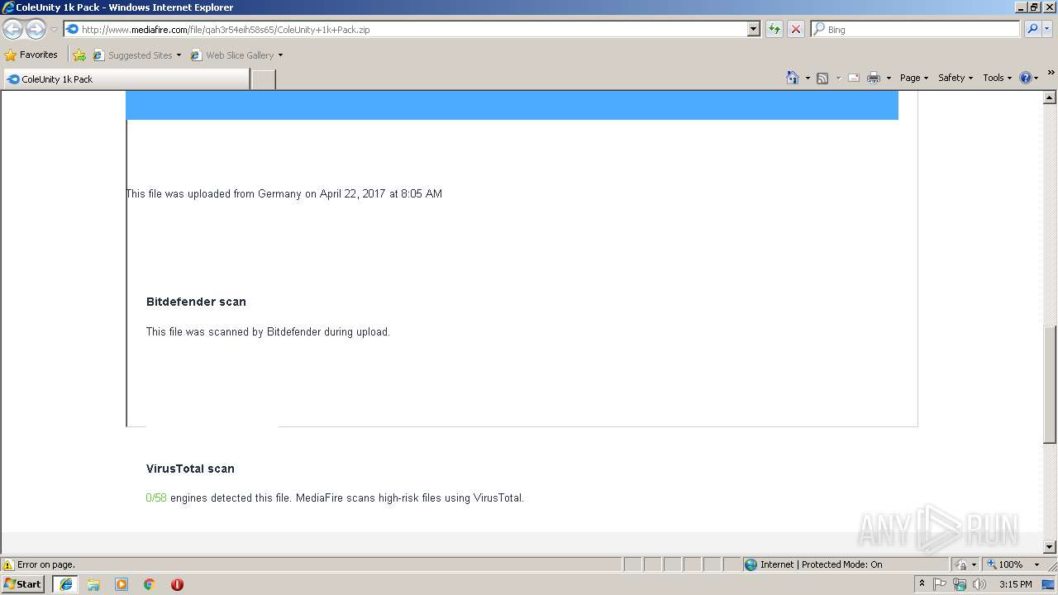Screen dimensions: 1058x595
Task: Click the Show Desktop button
Action: tap(1049, 584)
